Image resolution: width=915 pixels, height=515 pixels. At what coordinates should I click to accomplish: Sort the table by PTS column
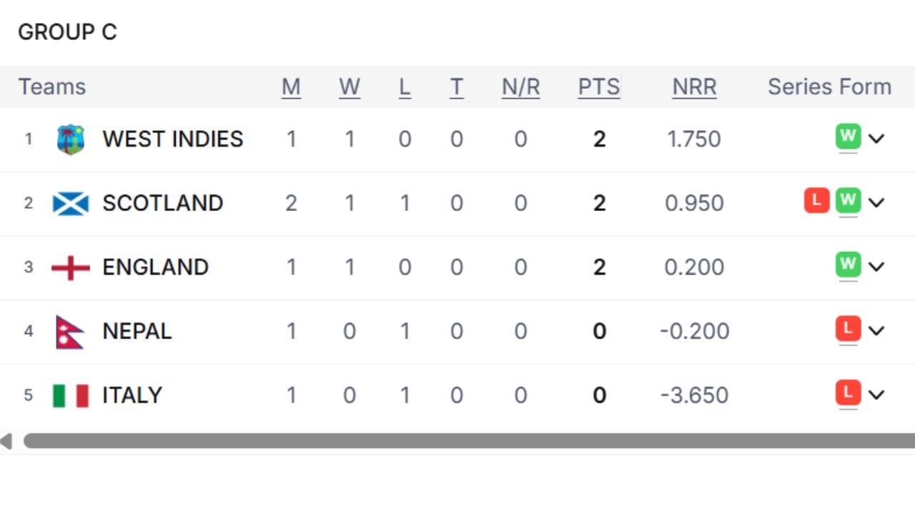pyautogui.click(x=598, y=87)
